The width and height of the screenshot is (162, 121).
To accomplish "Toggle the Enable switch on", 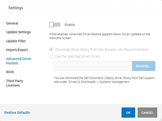I will (55, 25).
